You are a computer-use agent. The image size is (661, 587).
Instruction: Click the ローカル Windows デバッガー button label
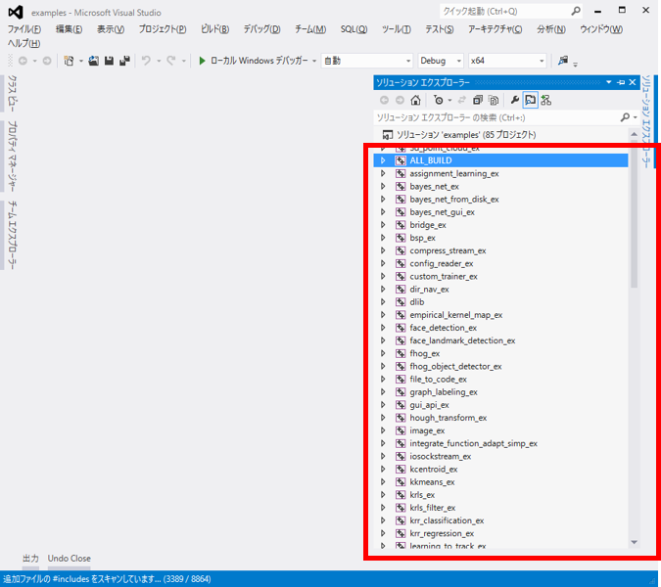(260, 61)
